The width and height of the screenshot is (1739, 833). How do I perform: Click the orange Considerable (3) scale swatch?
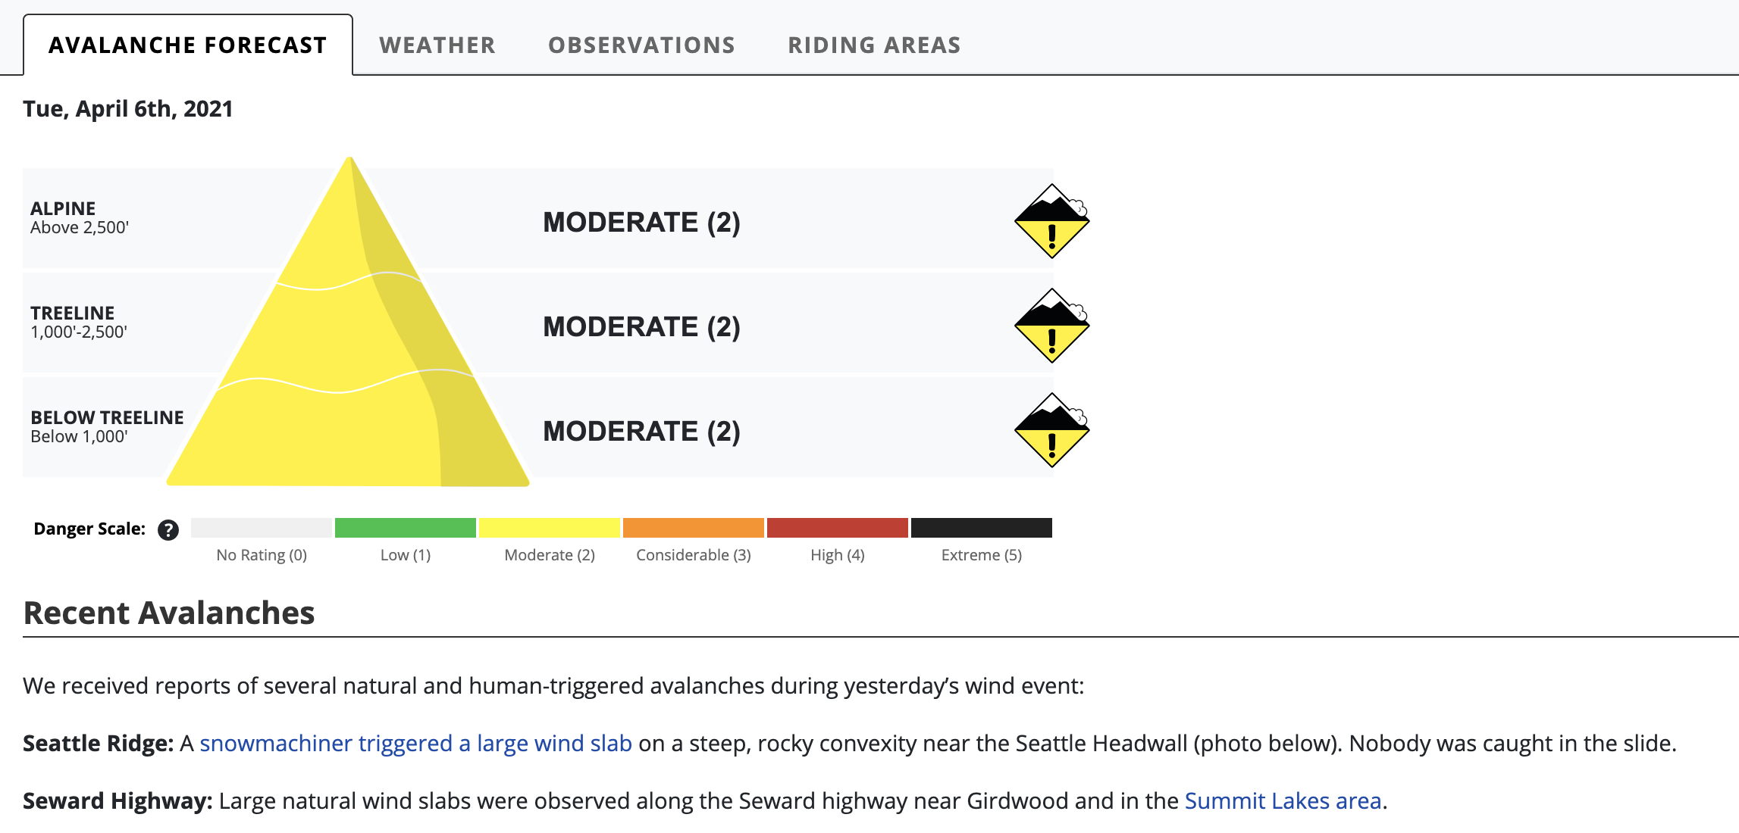[694, 528]
